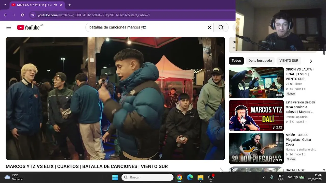Open the 30.000 Plegarias guitar cover thumbnail
Viewport: 326px width, 183px height.
tap(256, 148)
